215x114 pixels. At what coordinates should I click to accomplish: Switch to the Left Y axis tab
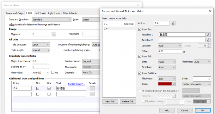click(40, 14)
